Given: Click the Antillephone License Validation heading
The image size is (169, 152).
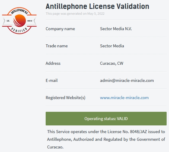Looking at the screenshot, I should (x=98, y=6).
